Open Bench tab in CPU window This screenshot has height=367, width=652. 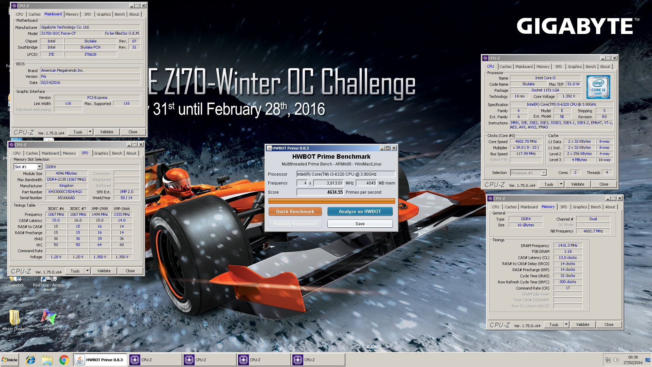tap(591, 67)
